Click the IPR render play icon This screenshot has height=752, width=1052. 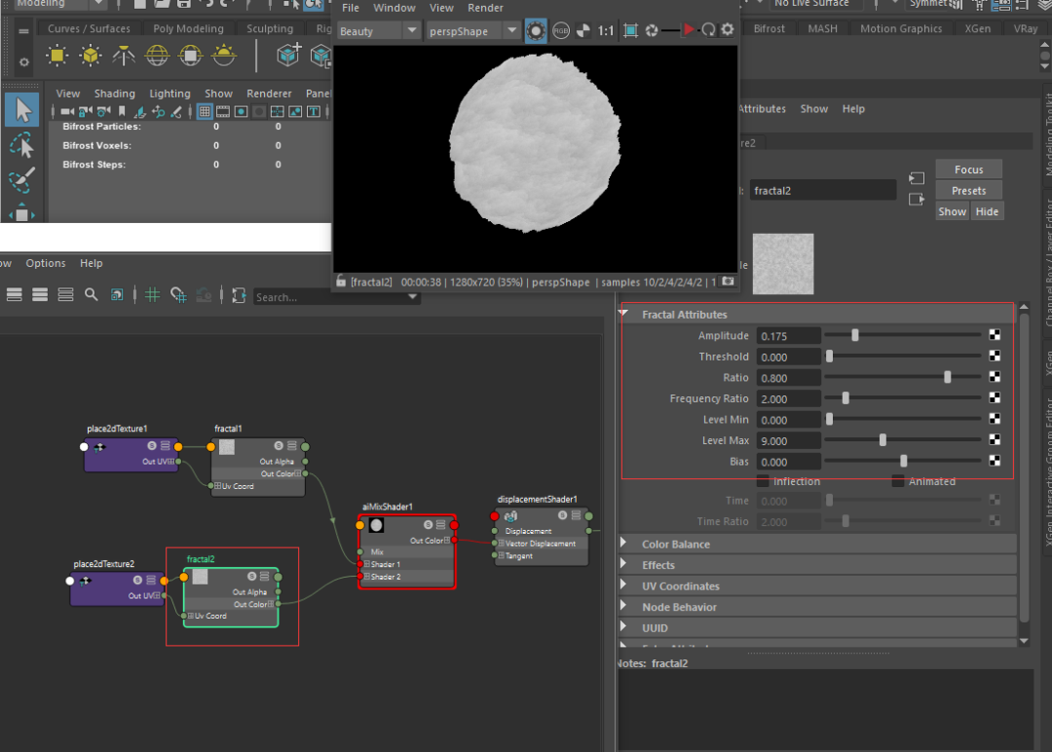(x=689, y=31)
